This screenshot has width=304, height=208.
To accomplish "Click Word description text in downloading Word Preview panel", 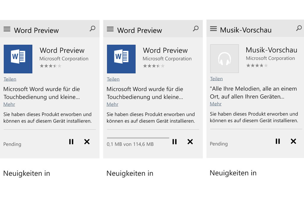I will click(145, 93).
